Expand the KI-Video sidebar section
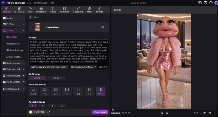218x117 pixels. point(14,24)
